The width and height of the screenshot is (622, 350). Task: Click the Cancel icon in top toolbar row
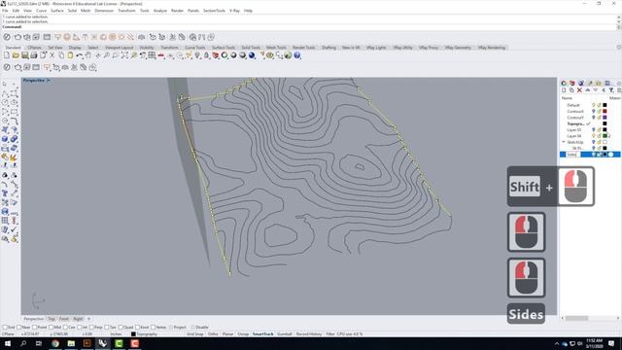7,37
